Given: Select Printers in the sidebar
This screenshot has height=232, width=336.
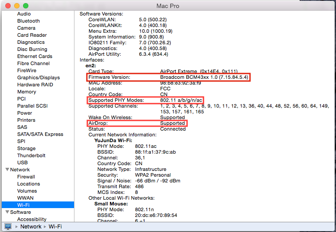Looking at the screenshot, I should pos(26,120).
